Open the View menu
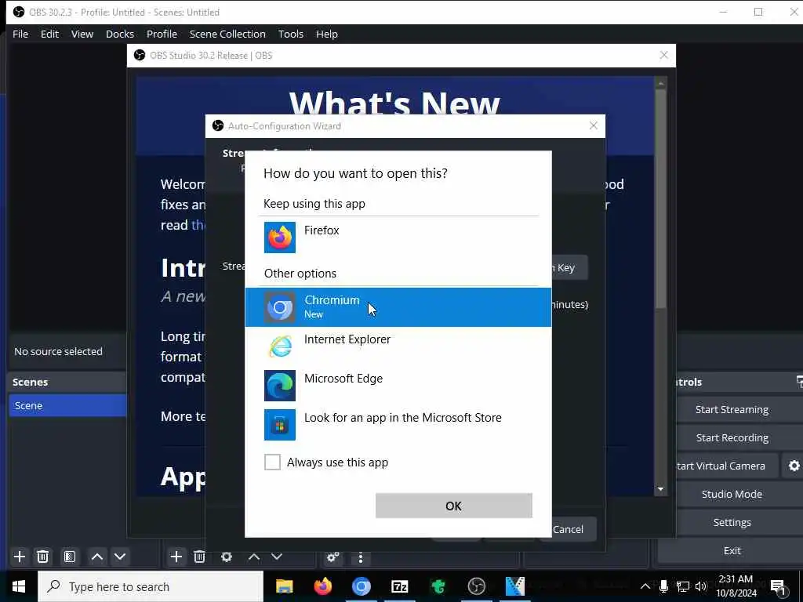803x602 pixels. point(82,34)
